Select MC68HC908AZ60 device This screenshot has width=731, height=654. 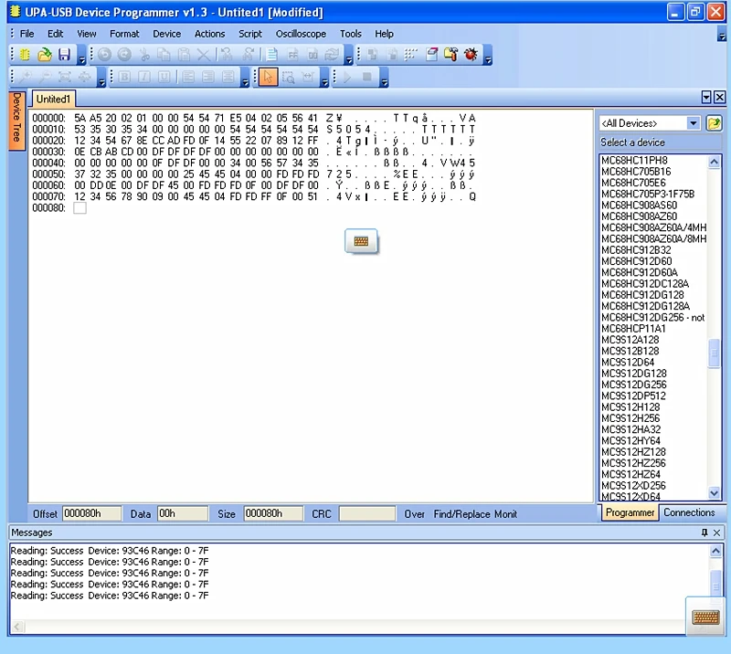[639, 216]
